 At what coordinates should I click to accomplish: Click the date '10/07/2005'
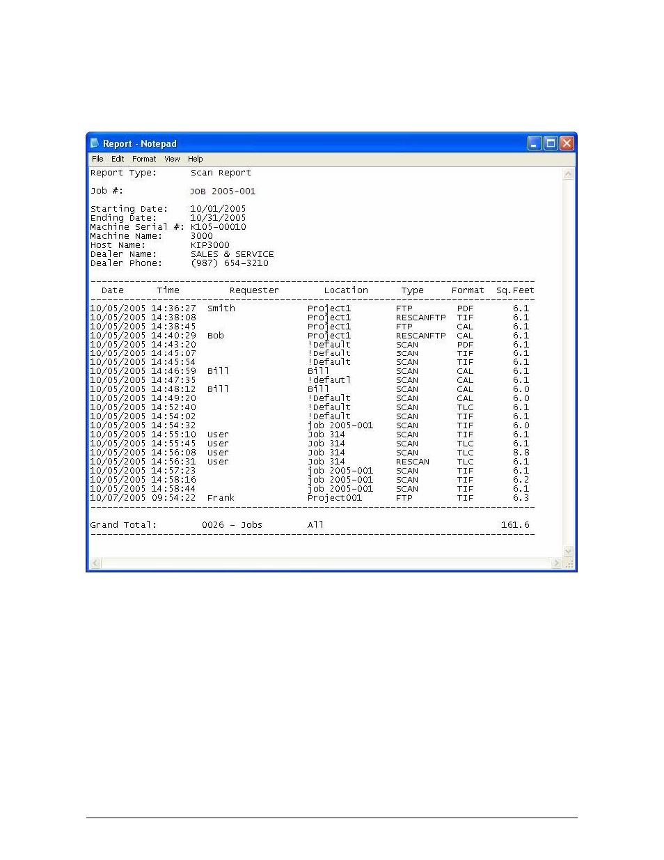[x=118, y=498]
